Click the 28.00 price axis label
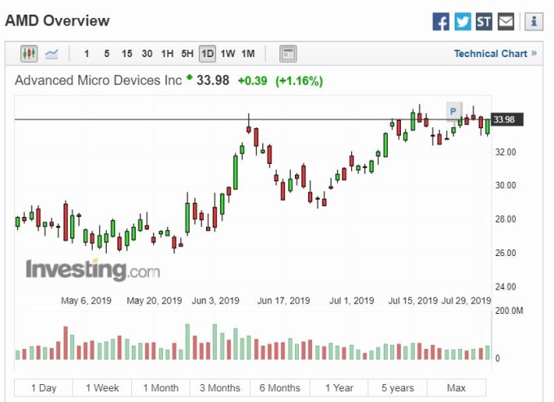 tap(505, 219)
